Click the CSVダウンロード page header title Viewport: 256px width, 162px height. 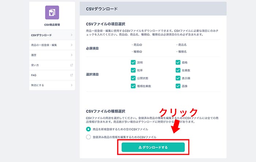[x=102, y=9]
